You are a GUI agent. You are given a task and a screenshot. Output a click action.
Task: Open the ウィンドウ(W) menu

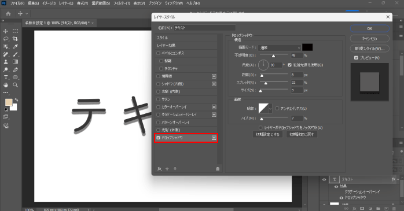(174, 3)
